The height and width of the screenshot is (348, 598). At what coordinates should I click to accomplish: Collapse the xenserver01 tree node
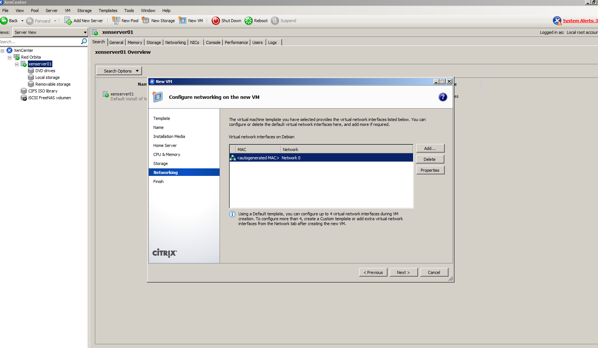click(17, 64)
